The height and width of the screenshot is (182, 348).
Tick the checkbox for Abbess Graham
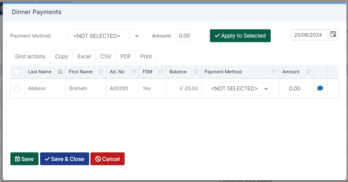(x=17, y=89)
